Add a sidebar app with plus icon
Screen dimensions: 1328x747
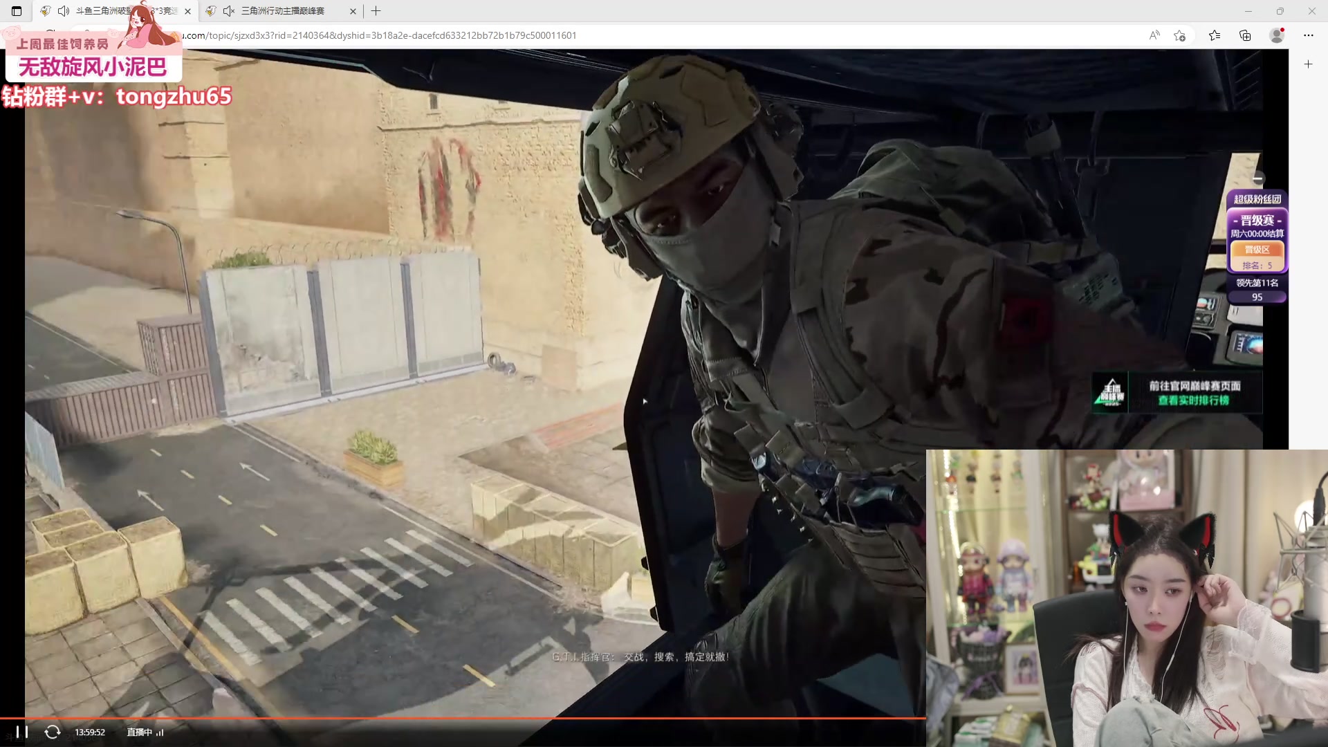[1309, 64]
